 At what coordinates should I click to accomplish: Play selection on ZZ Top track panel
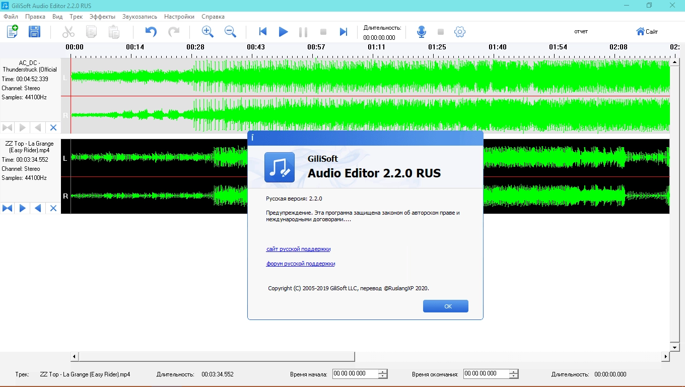click(8, 208)
